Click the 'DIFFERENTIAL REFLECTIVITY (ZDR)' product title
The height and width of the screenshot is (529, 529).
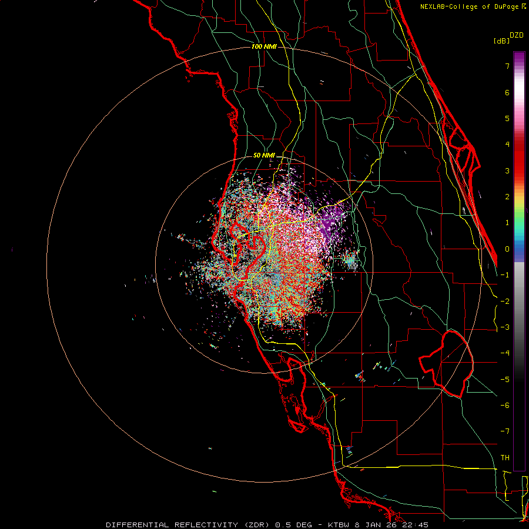(189, 525)
